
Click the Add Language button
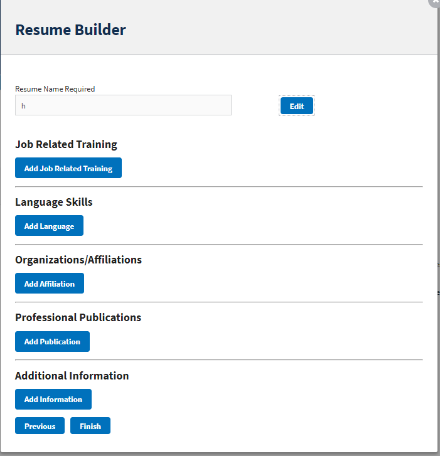tap(49, 225)
